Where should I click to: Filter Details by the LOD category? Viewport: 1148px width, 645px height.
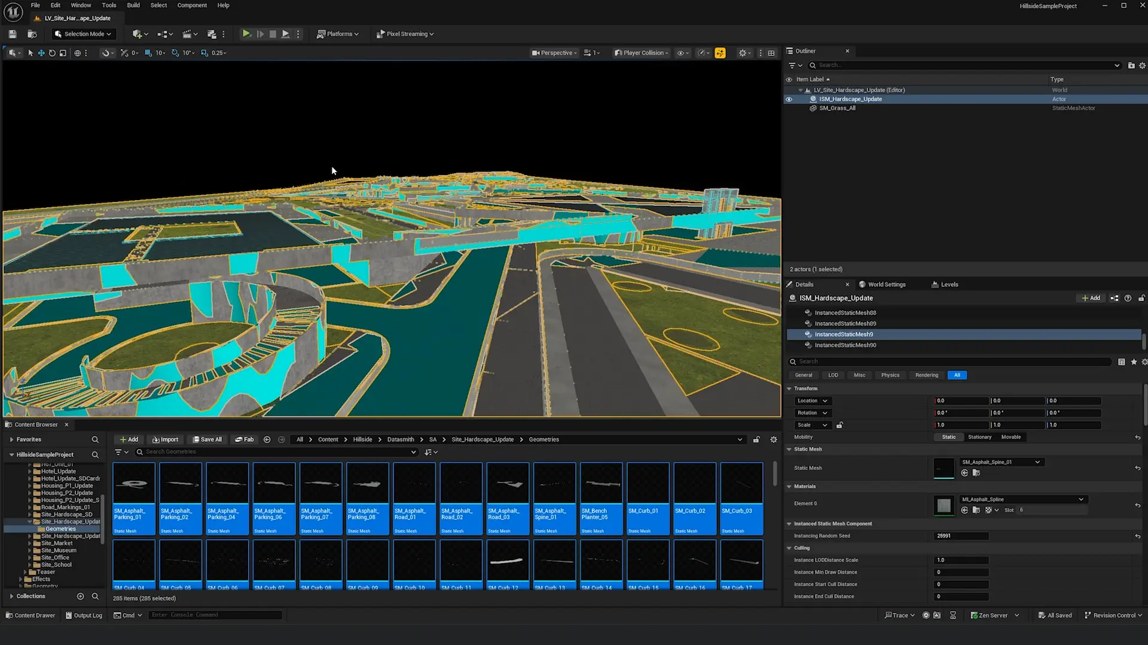tap(833, 376)
